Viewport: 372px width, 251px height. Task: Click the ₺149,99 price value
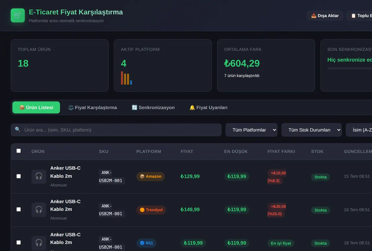click(x=190, y=210)
